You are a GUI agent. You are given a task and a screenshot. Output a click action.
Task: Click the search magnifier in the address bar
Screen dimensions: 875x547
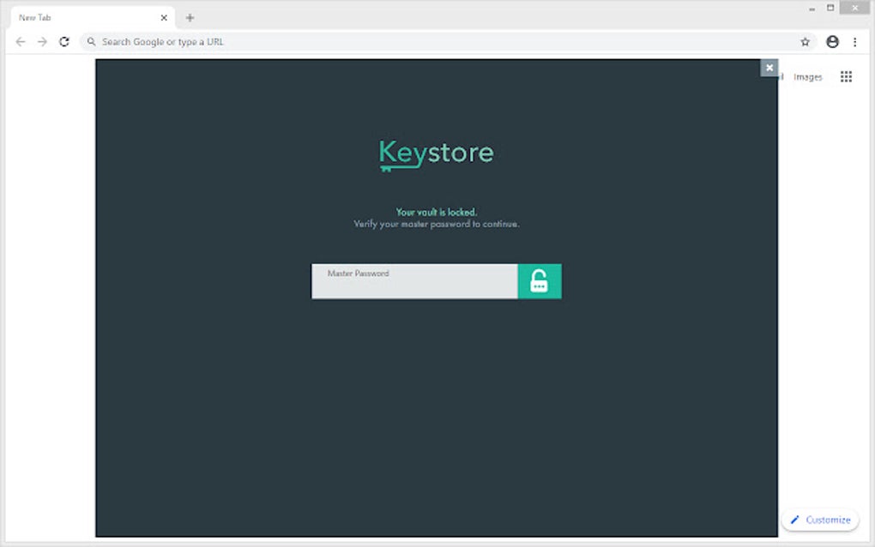tap(92, 40)
